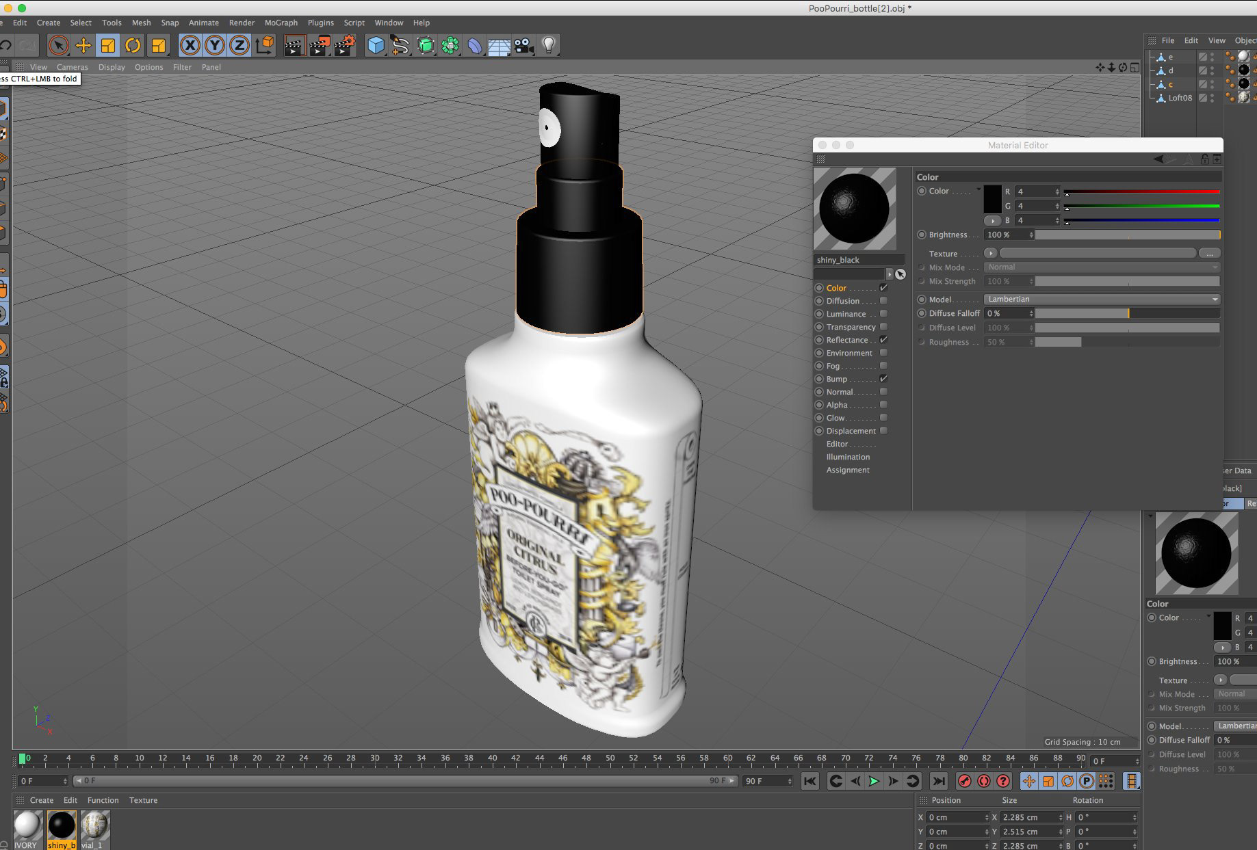Open the Camera object icon
The image size is (1257, 850).
pyautogui.click(x=523, y=46)
